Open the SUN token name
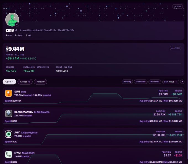 tap(17, 92)
